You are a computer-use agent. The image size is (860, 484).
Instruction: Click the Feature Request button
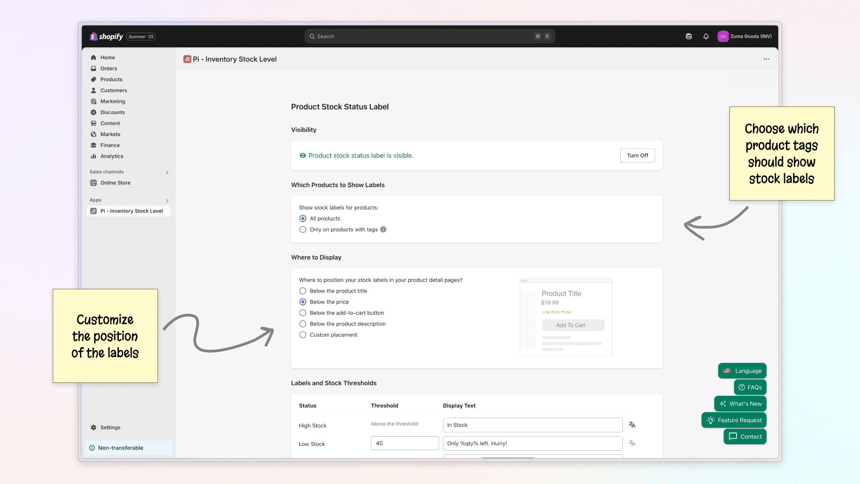[x=733, y=419]
